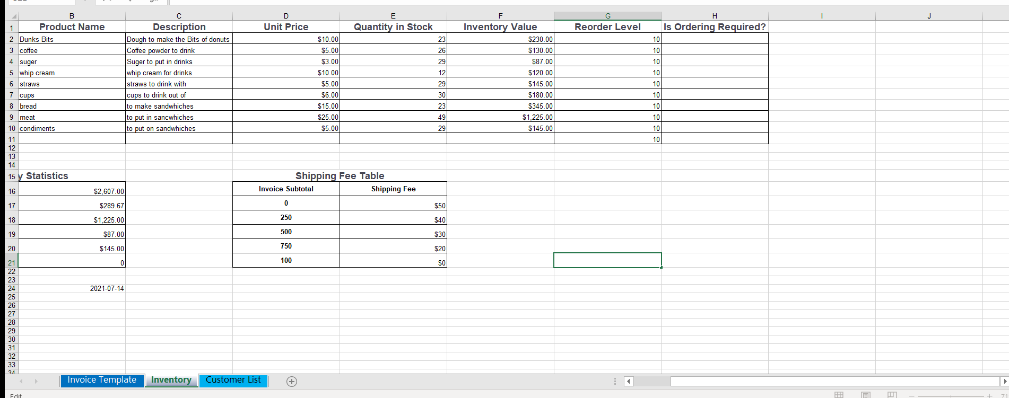Click the Select All corner triangle

(14, 16)
